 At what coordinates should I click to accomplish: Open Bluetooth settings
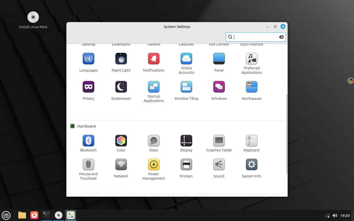tap(88, 144)
